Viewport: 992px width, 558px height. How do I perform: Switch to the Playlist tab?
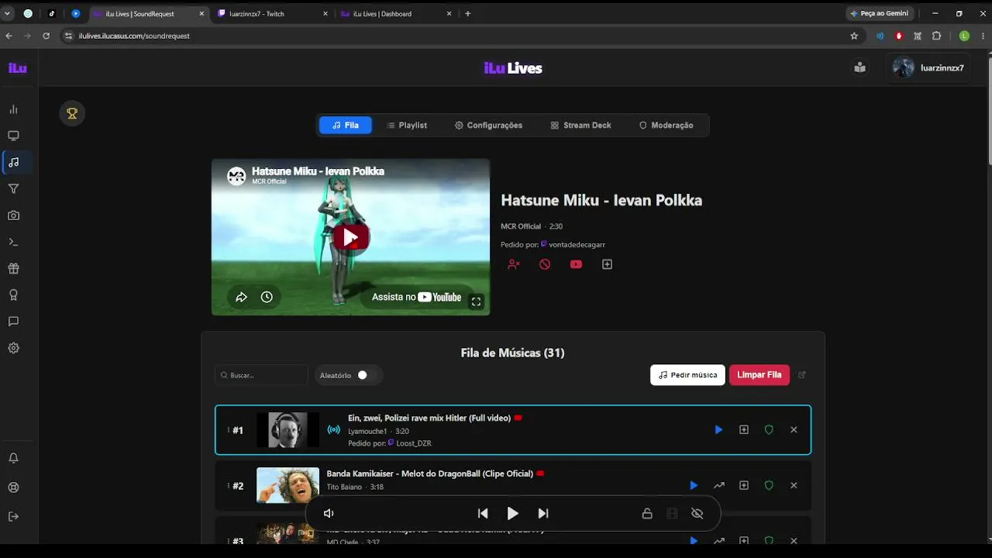(x=407, y=126)
